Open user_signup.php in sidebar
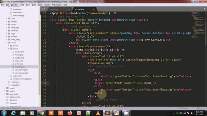The width and height of the screenshot is (207, 116). [21, 73]
